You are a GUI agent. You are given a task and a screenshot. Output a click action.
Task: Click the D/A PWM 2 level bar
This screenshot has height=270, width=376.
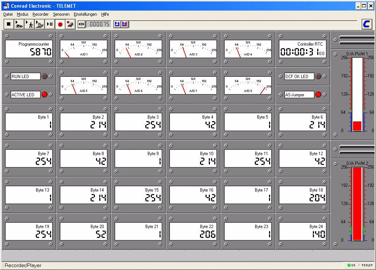(x=357, y=204)
